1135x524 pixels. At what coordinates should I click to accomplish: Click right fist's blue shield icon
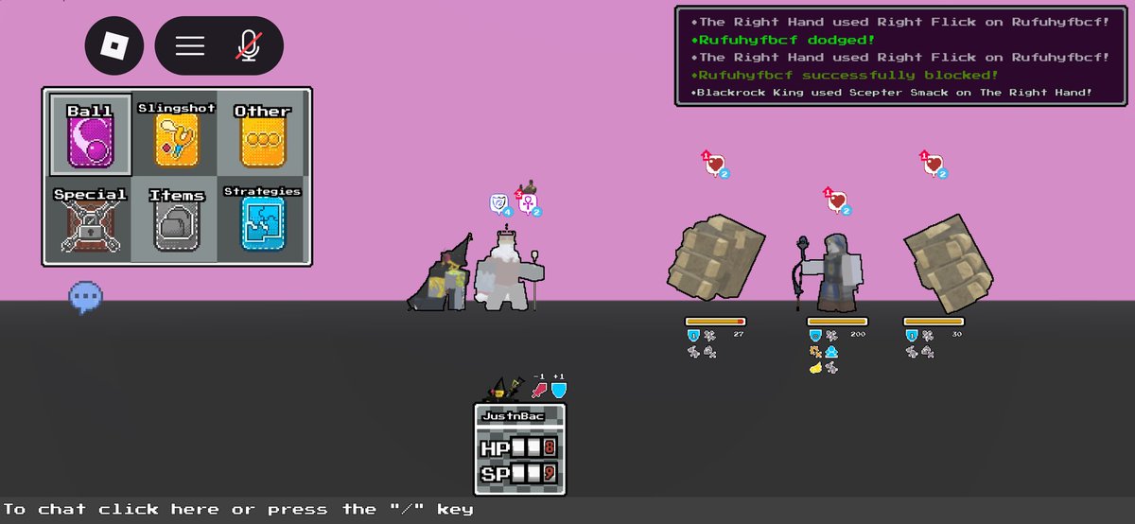[x=912, y=335]
